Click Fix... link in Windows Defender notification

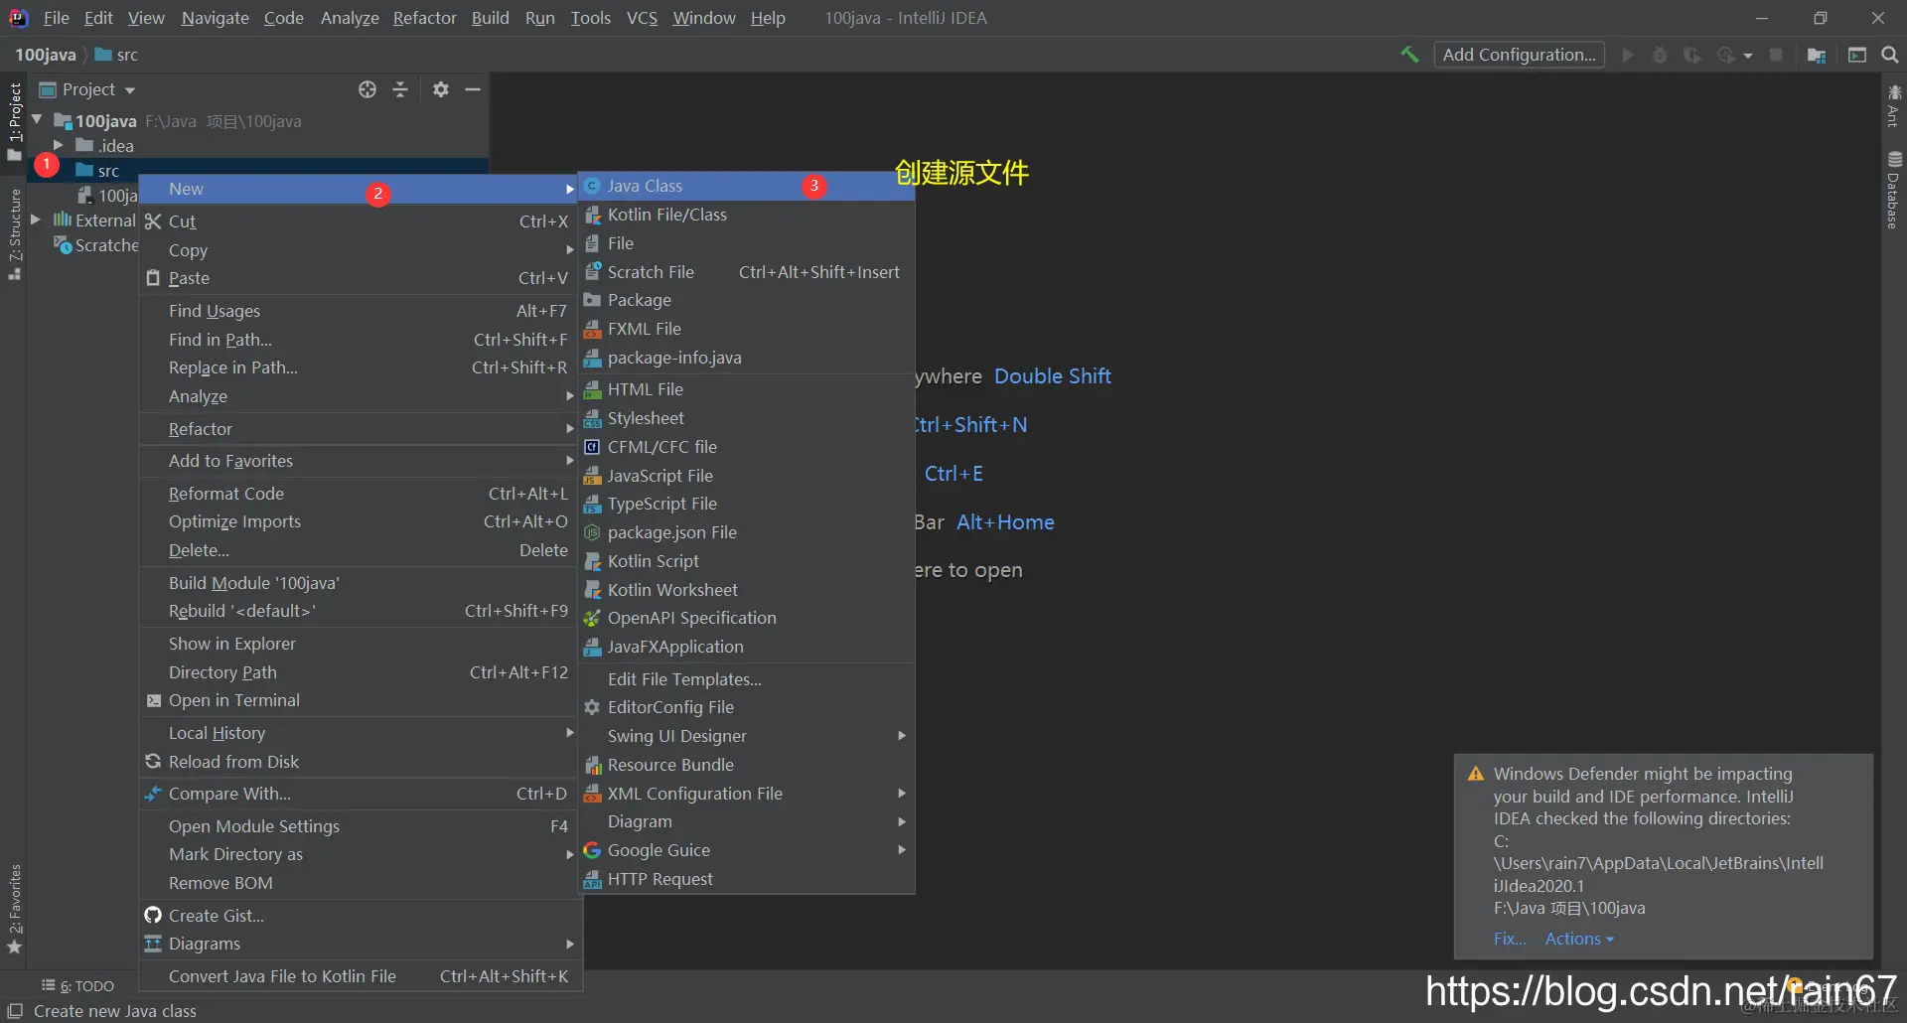(1510, 939)
